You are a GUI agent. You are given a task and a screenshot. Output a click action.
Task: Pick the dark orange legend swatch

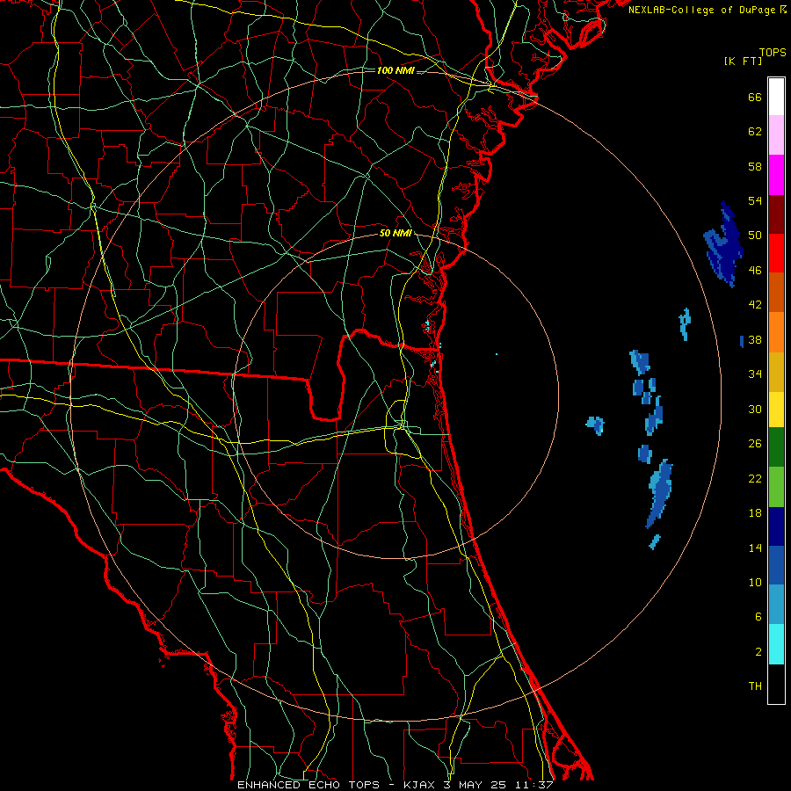click(x=776, y=292)
